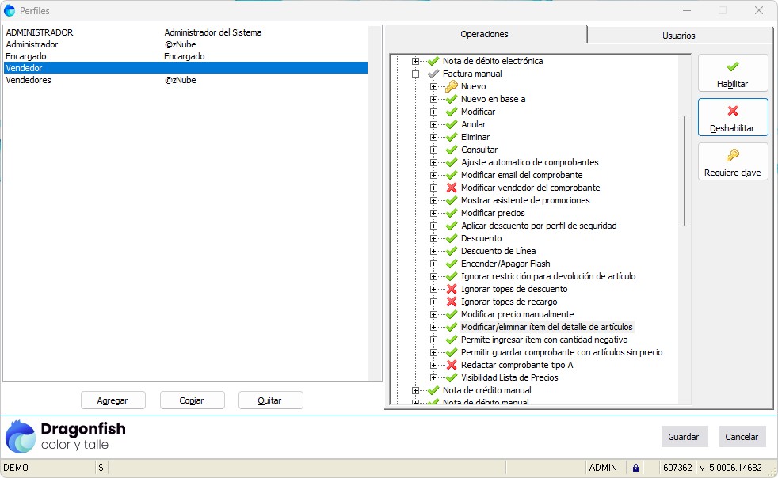Expand the Anular operation node
Image resolution: width=778 pixels, height=478 pixels.
coord(433,124)
